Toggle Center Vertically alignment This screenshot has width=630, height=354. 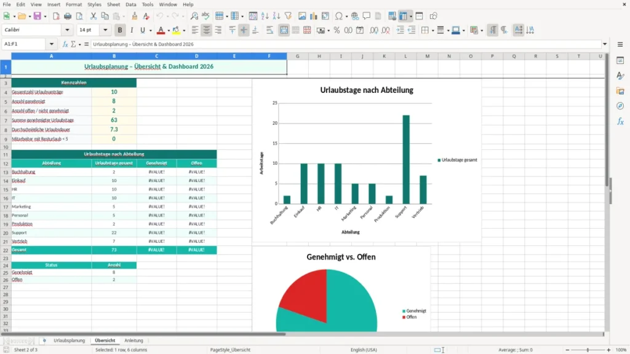tap(244, 30)
